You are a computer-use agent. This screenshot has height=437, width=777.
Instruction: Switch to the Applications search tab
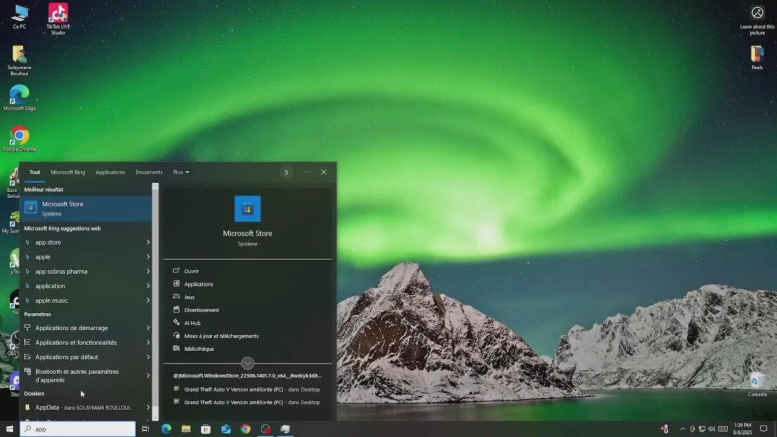coord(110,172)
